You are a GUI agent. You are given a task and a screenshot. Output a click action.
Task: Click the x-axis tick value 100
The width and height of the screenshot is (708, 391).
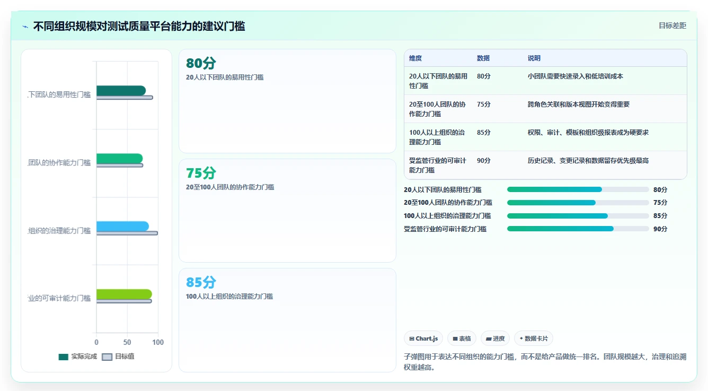coord(158,343)
